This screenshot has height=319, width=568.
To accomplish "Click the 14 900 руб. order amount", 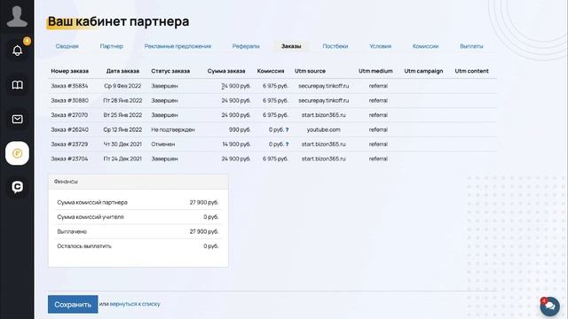I will [236, 144].
